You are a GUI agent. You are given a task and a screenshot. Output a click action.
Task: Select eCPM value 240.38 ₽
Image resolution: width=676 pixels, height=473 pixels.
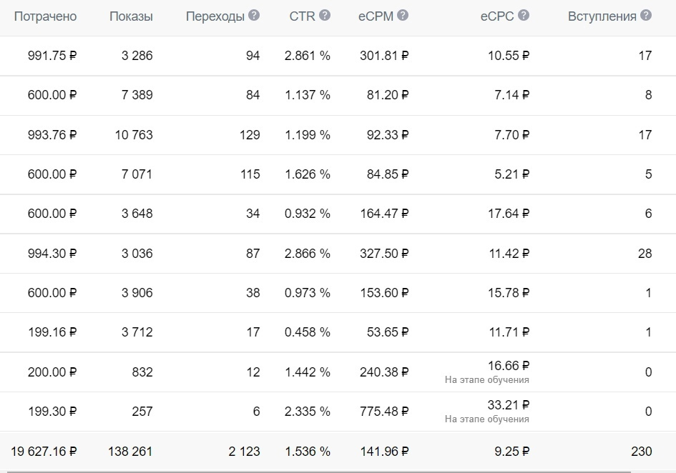384,372
